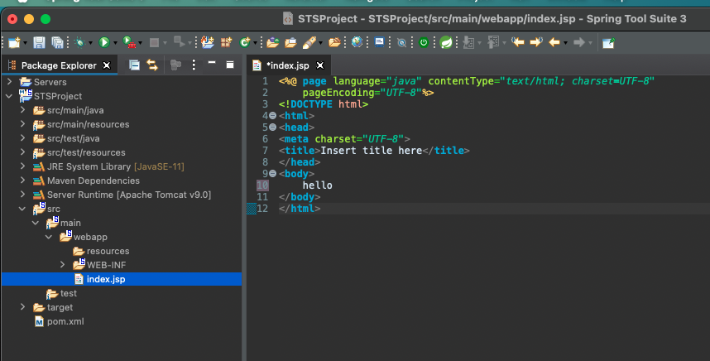Click the green Spring leaf icon
The width and height of the screenshot is (710, 361).
point(446,42)
